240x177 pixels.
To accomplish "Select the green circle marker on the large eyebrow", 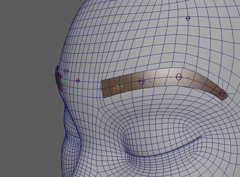I will [x=120, y=87].
